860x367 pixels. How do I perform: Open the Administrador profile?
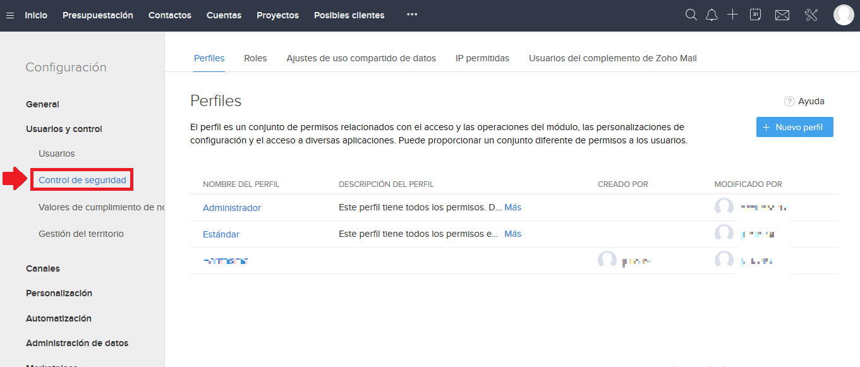[232, 207]
